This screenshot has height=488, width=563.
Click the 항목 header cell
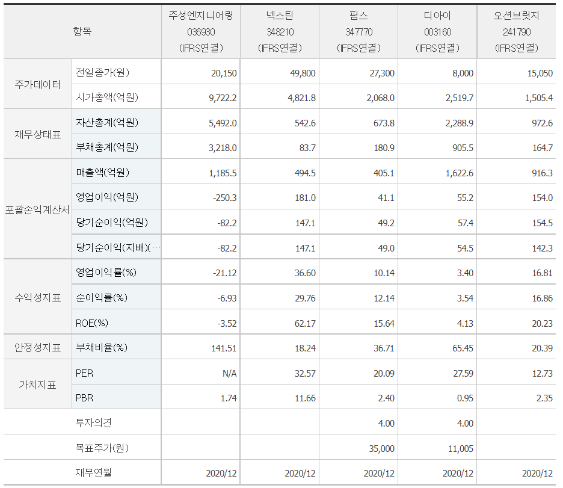82,32
